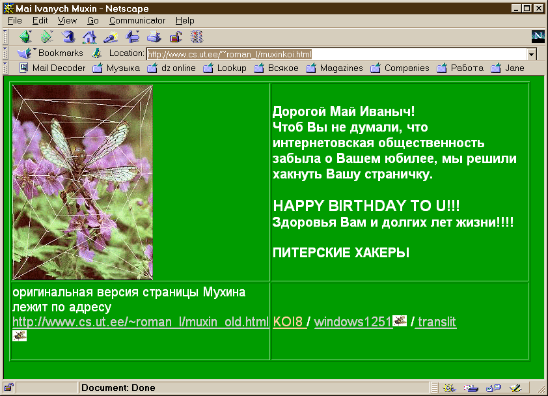
Task: Open the Home page icon
Action: pyautogui.click(x=89, y=36)
